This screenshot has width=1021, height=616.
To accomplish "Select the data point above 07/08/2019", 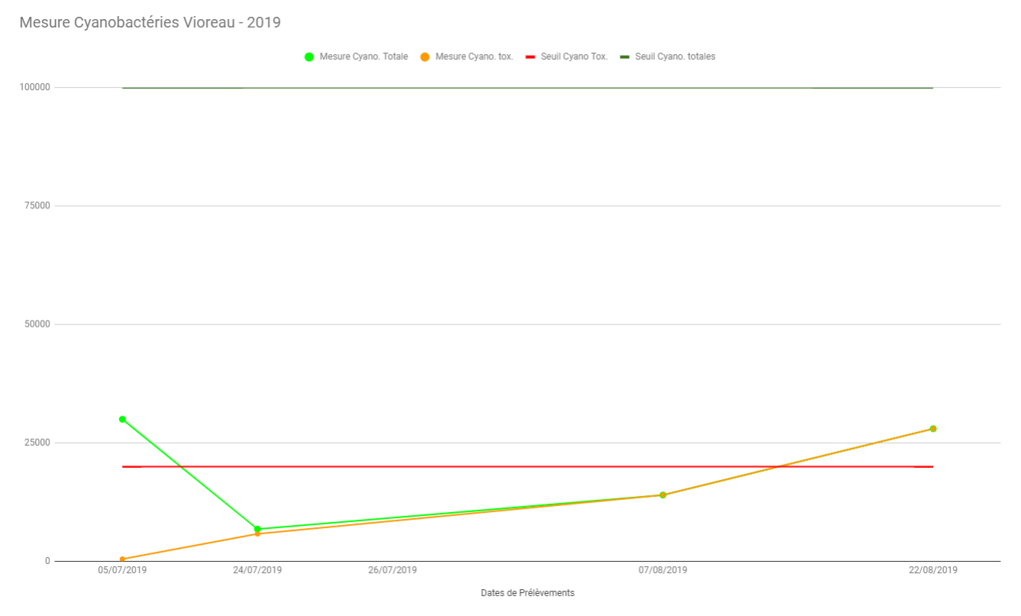I will (x=663, y=495).
